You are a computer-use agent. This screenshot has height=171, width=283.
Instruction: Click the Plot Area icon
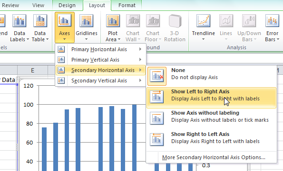tap(113, 21)
